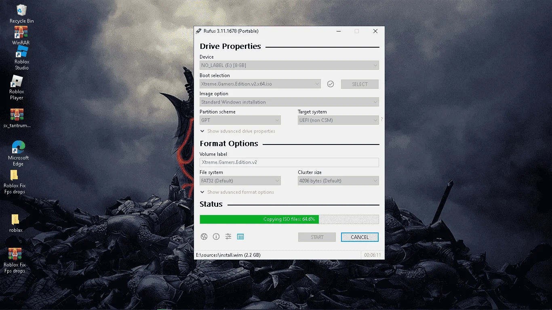The width and height of the screenshot is (552, 310).
Task: Select the WinRAR desktop icon
Action: point(21,36)
